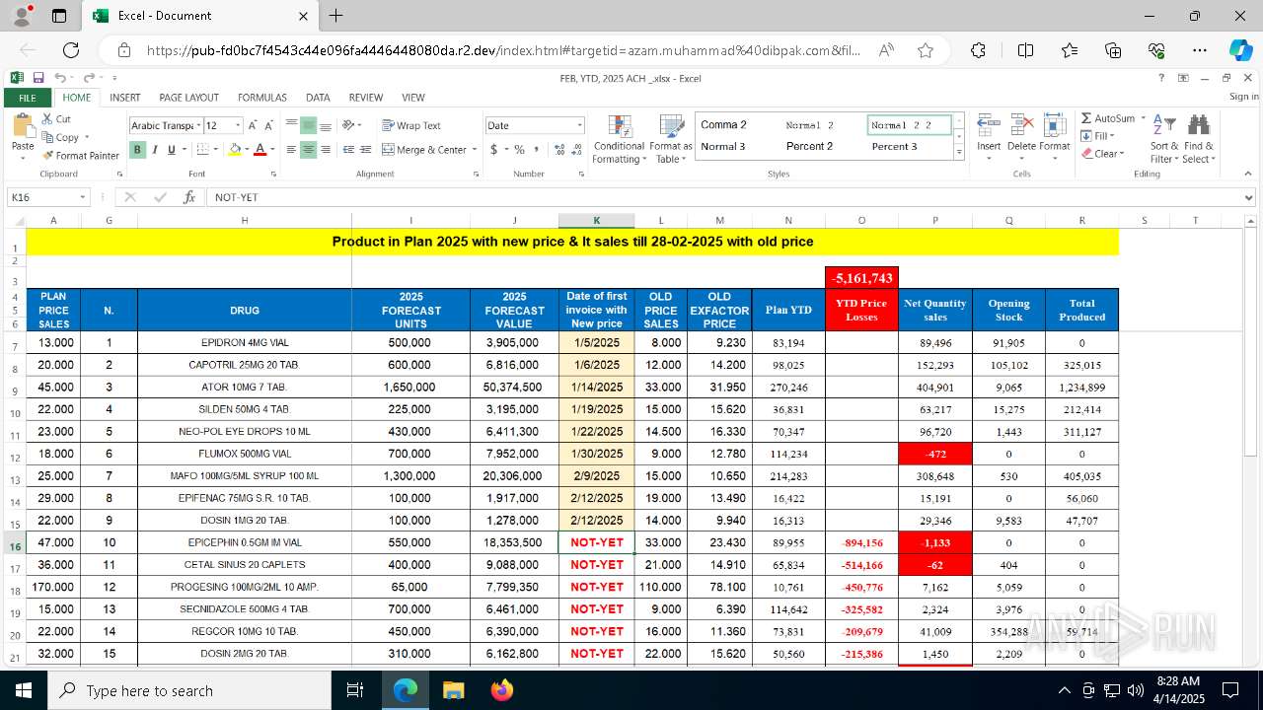Increase decimal places shown

(559, 150)
